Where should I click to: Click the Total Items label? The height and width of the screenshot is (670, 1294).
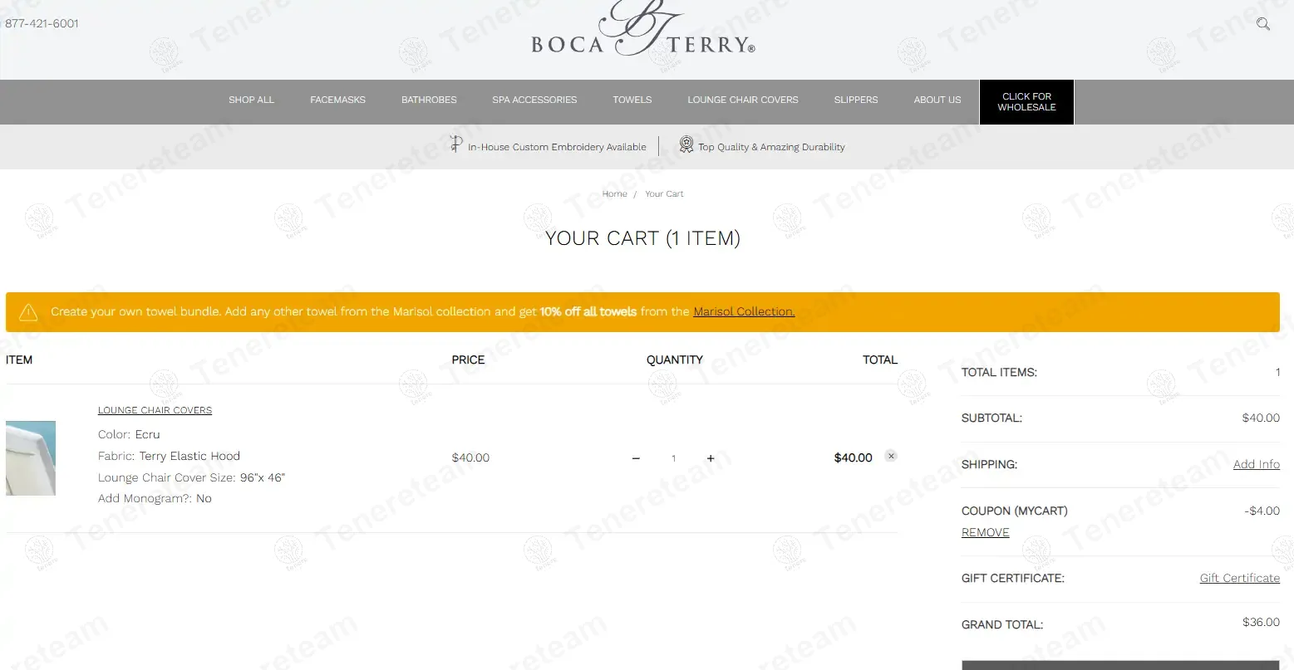999,372
